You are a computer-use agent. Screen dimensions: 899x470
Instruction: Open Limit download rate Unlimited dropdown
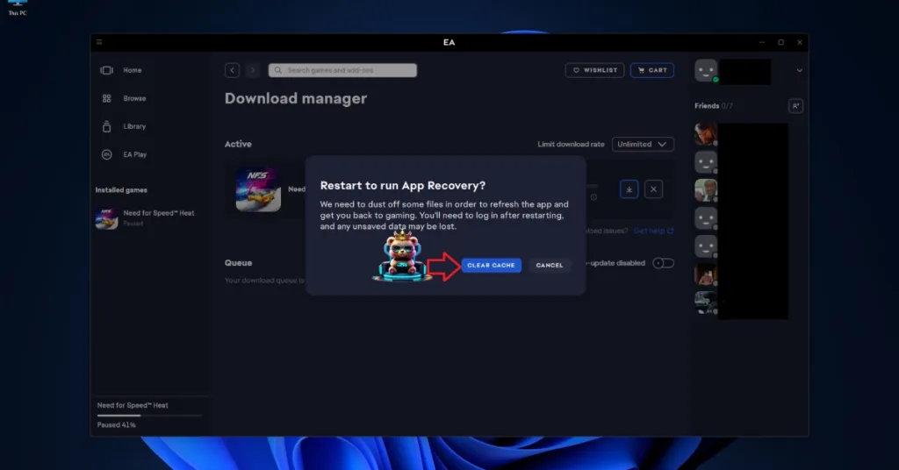click(x=643, y=145)
